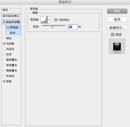The width and height of the screenshot is (130, 127).
Task: Click the 范围 percentage input field
Action: (73, 27)
